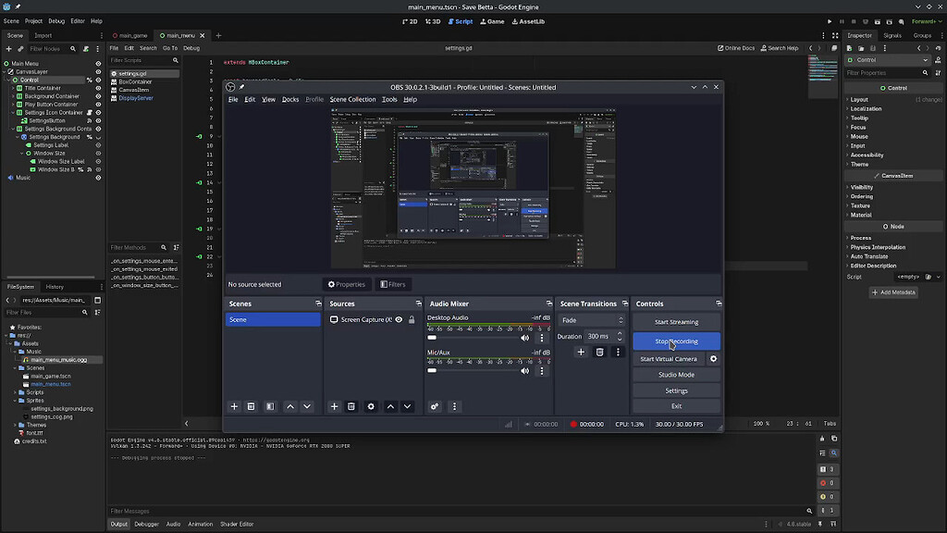Click Stop Recording in OBS
Screen dimensions: 947x533
(x=676, y=341)
